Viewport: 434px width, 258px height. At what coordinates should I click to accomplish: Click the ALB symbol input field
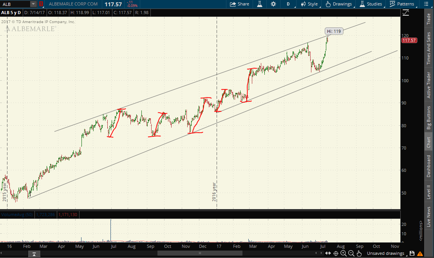click(x=16, y=4)
